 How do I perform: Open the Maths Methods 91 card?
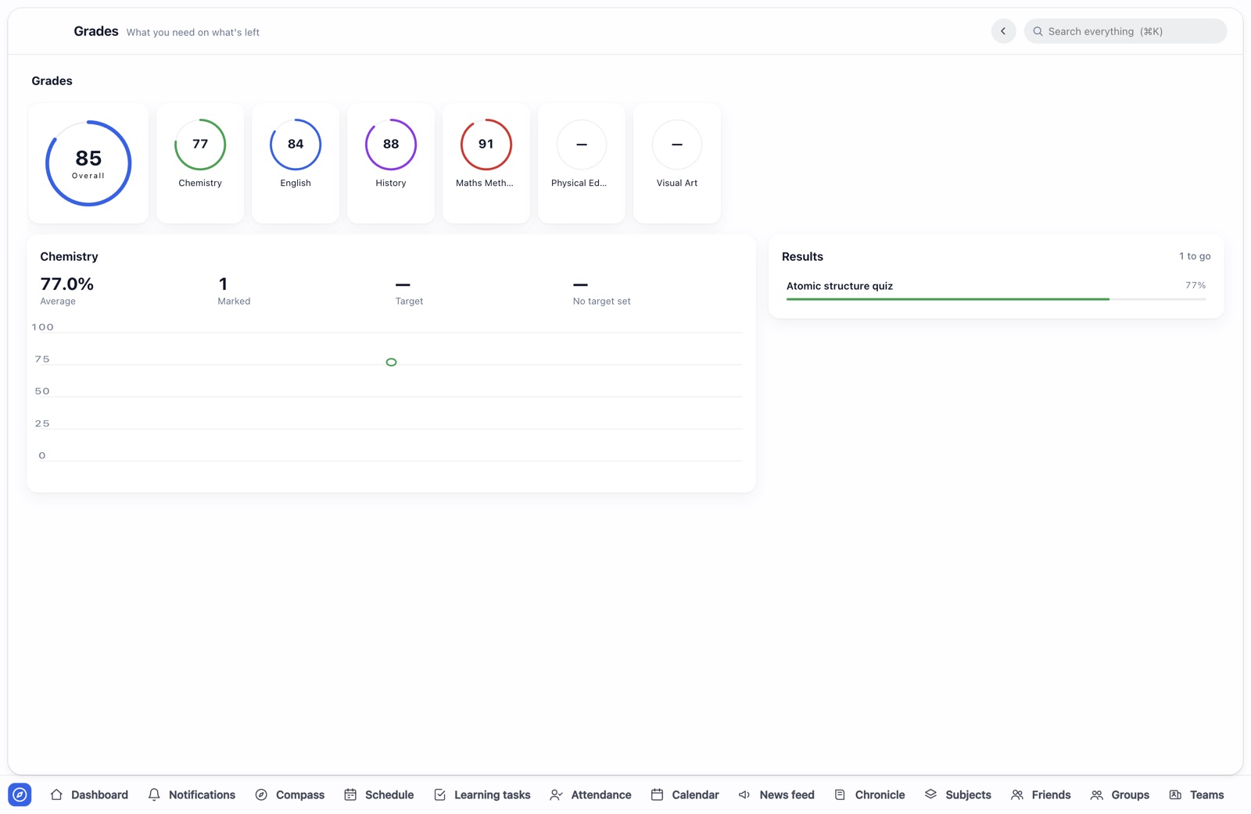[486, 163]
